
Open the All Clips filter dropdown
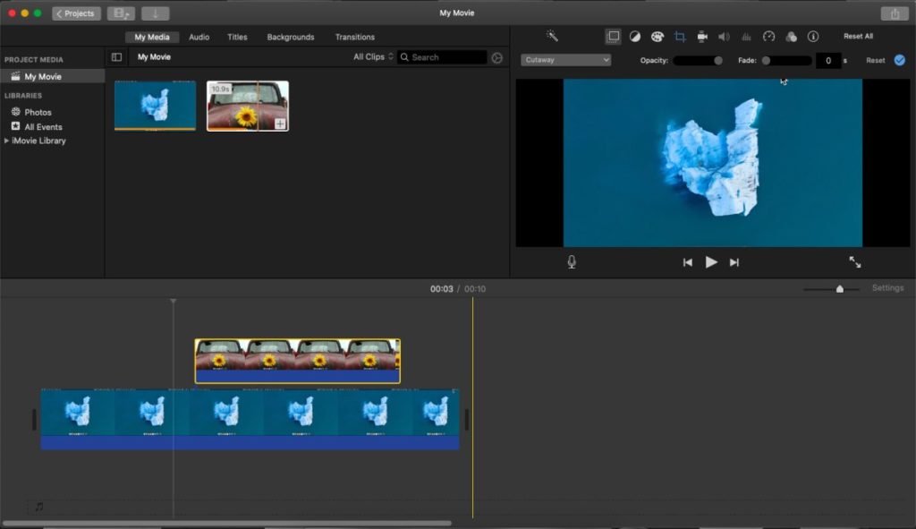tap(371, 56)
